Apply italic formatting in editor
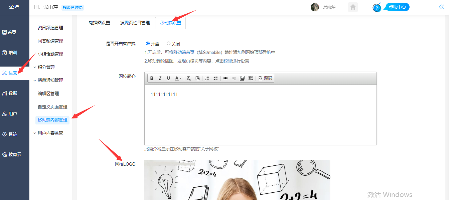 click(160, 78)
